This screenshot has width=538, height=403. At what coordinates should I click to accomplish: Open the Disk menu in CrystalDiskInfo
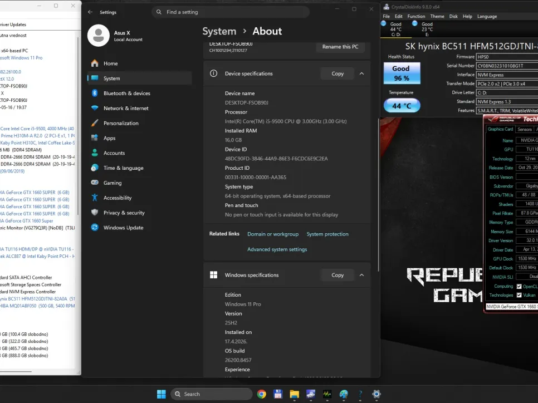point(453,16)
